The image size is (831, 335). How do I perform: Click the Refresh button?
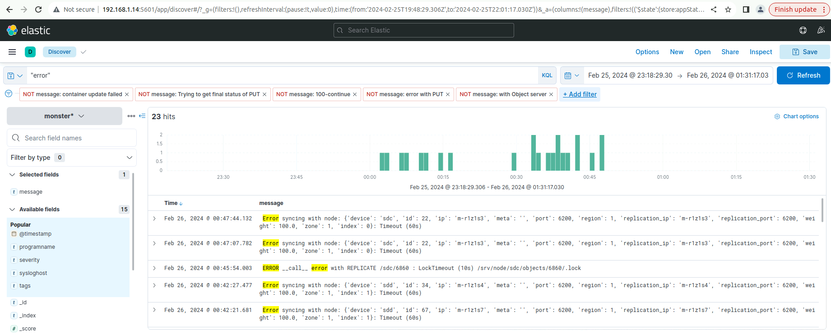tap(803, 75)
